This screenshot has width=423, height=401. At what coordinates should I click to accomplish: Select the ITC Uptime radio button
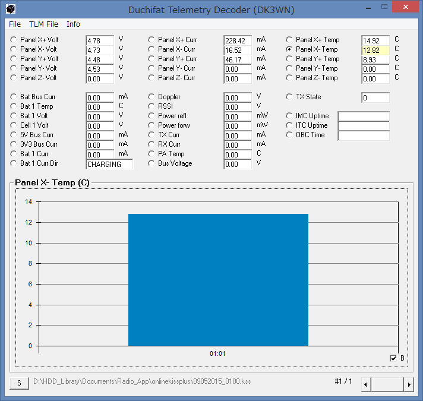point(289,125)
